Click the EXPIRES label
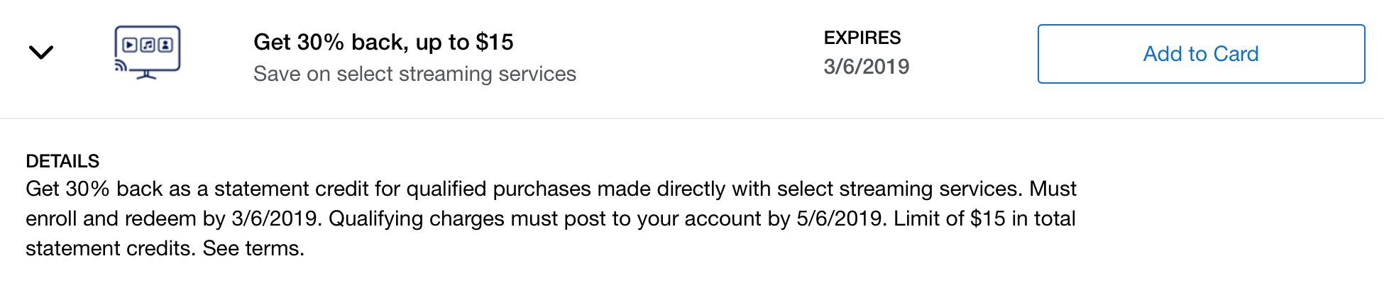 point(862,38)
